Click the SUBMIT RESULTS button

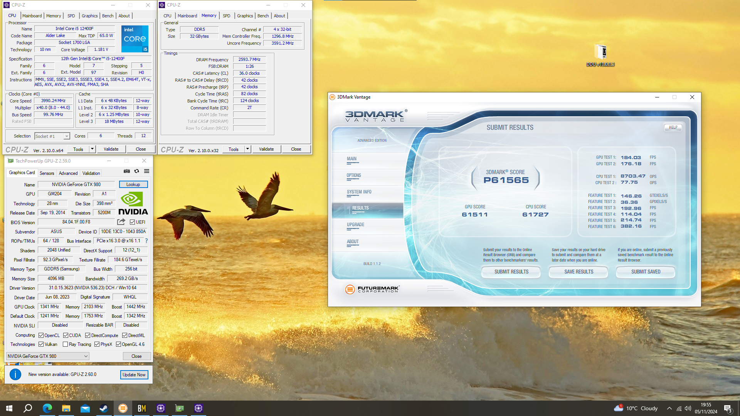[x=511, y=272]
